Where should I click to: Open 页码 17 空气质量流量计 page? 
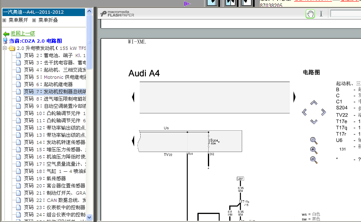pyautogui.click(x=55, y=164)
